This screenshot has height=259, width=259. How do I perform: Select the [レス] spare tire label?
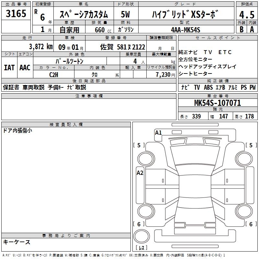pos(141,248)
